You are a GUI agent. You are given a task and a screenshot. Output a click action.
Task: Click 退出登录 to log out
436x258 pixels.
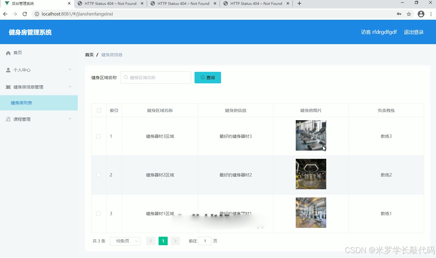(x=414, y=32)
